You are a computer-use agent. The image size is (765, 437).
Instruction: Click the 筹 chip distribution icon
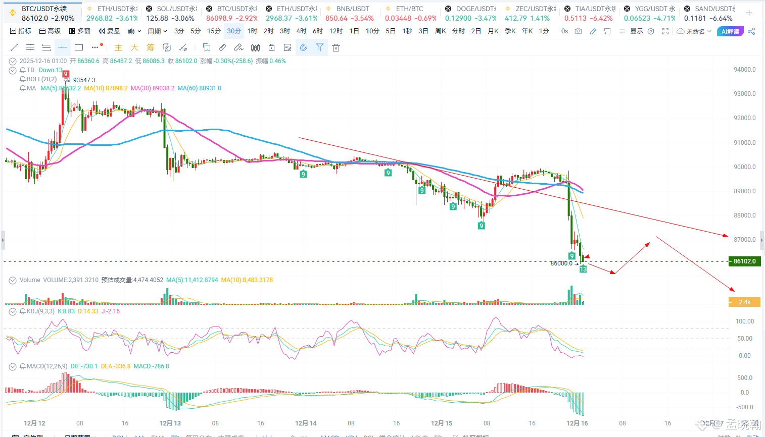[x=151, y=47]
